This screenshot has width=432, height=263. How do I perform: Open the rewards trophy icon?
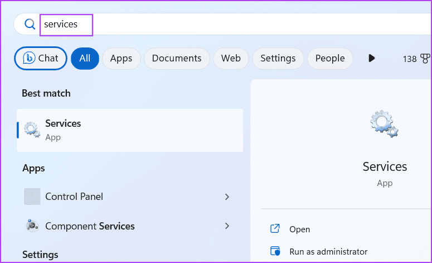425,59
